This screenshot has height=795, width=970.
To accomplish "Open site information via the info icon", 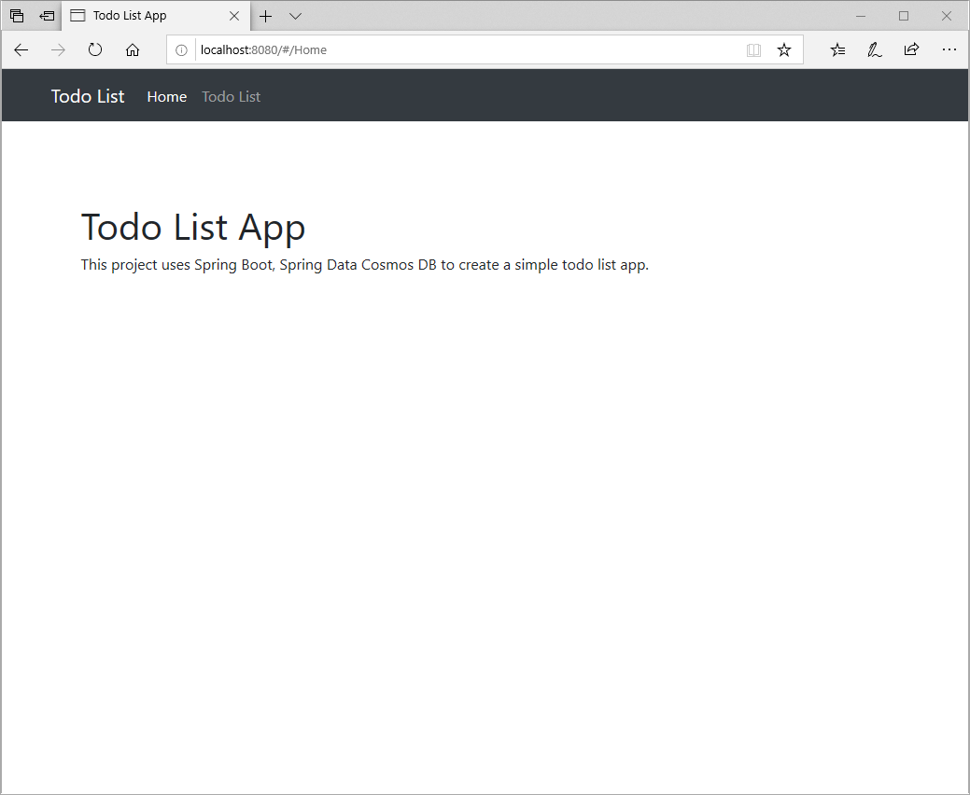I will click(181, 49).
